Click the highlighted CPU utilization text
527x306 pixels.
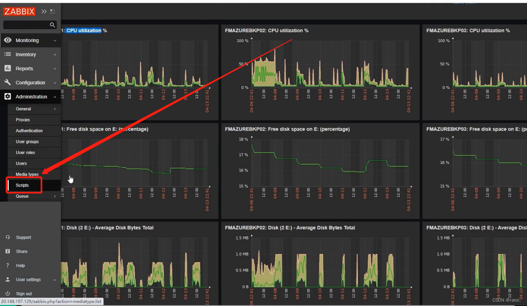point(84,31)
